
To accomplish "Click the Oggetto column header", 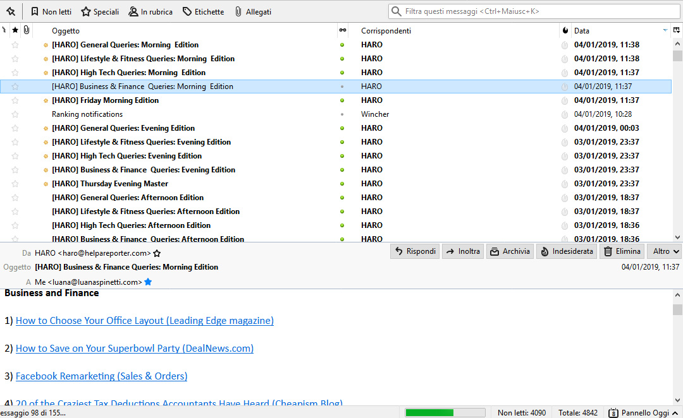I will (190, 30).
